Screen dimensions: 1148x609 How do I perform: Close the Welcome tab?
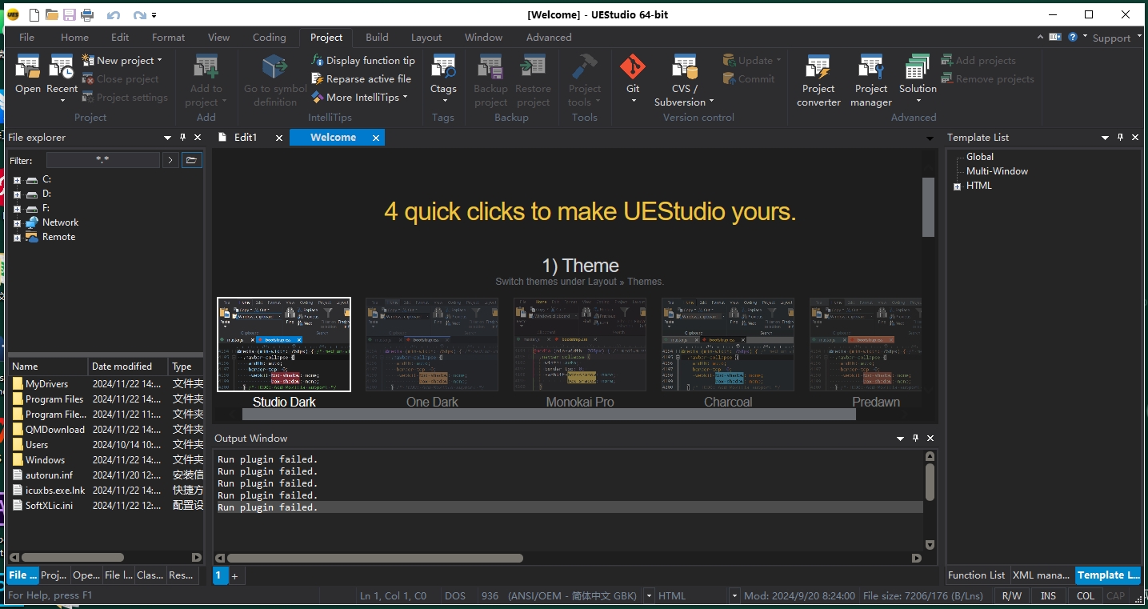pos(376,138)
